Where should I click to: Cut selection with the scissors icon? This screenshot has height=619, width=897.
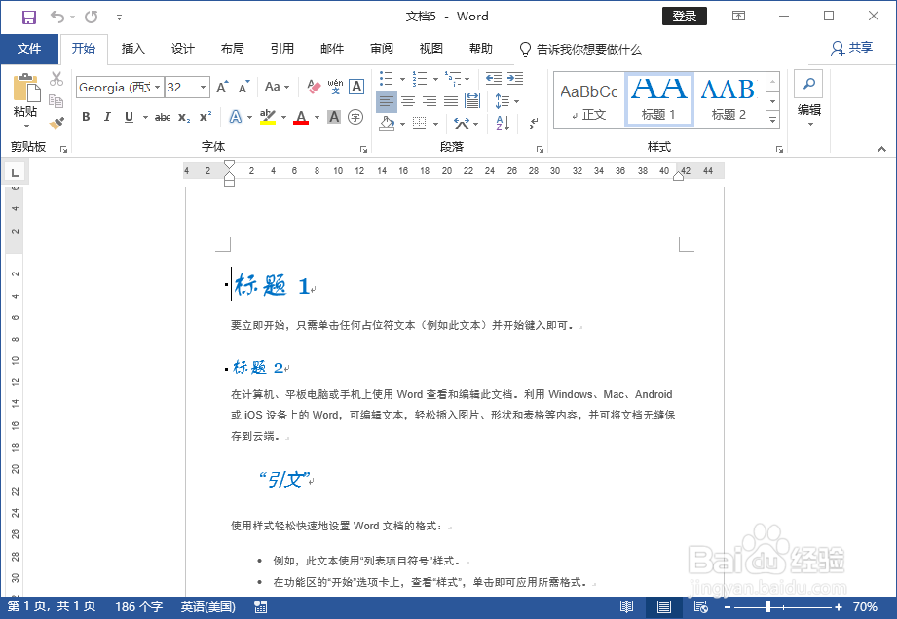tap(56, 78)
